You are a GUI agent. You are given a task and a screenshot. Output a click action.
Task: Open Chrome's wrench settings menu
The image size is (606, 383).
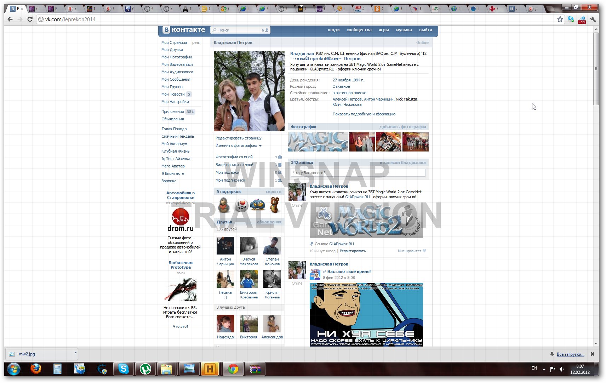click(593, 19)
